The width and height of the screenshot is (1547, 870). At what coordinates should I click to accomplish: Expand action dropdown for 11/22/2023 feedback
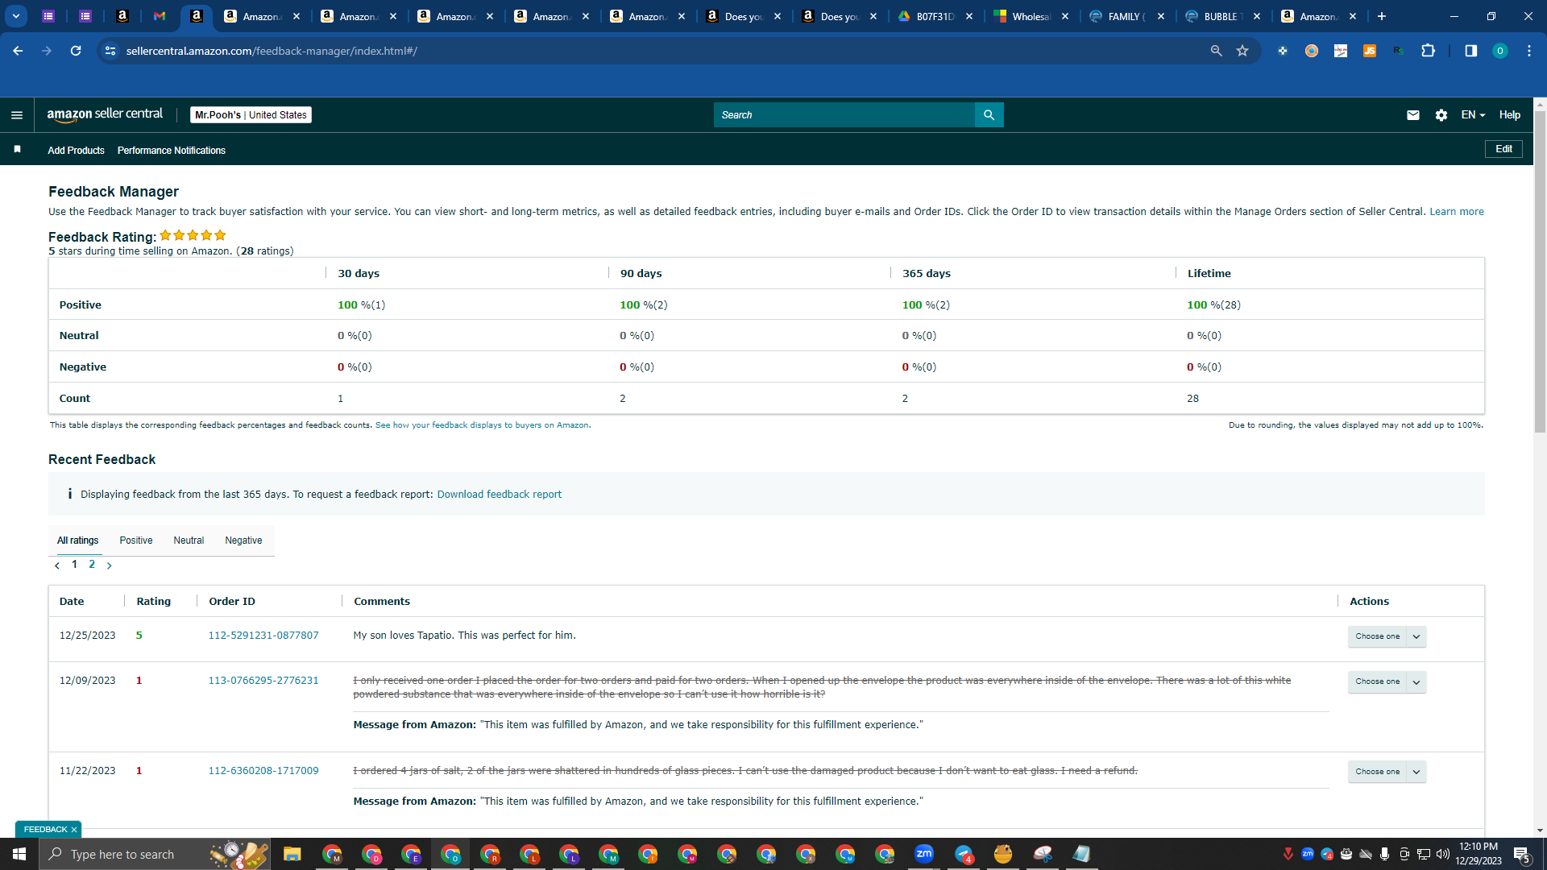1416,772
